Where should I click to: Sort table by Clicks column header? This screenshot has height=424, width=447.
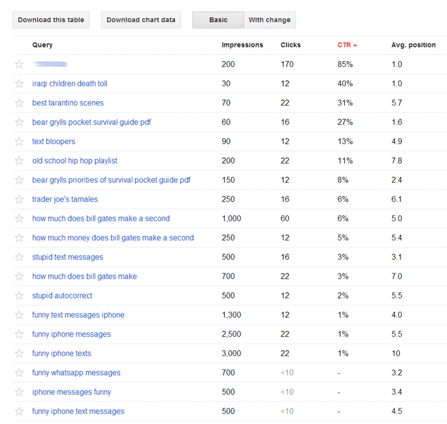(x=290, y=45)
